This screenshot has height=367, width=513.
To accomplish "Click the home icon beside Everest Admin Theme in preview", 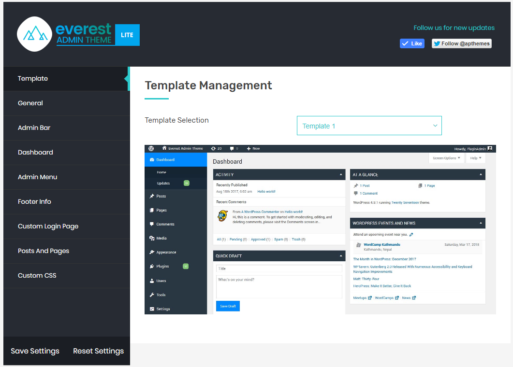I will 164,148.
